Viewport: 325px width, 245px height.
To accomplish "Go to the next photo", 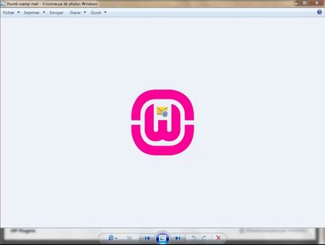I will point(178,238).
